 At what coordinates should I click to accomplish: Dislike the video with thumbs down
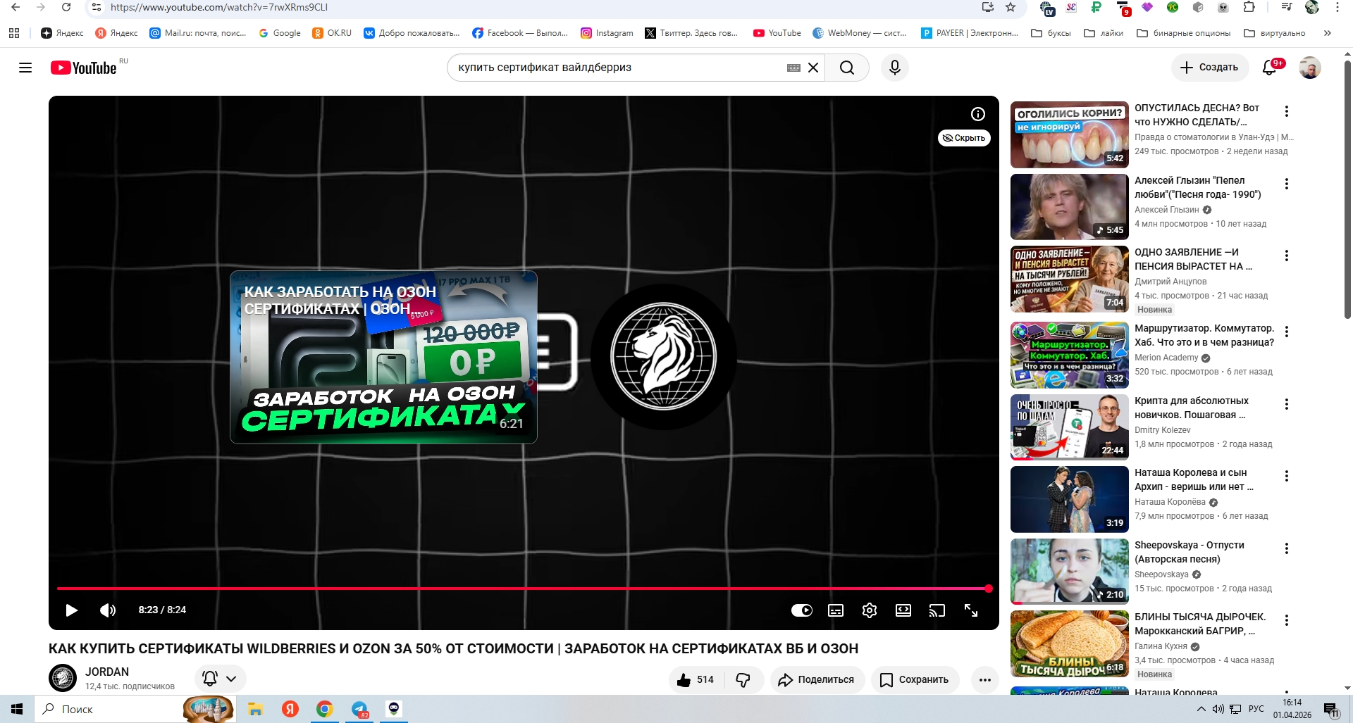point(743,679)
